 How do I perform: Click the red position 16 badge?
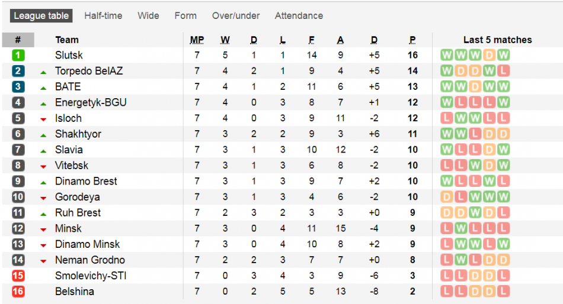pyautogui.click(x=18, y=292)
